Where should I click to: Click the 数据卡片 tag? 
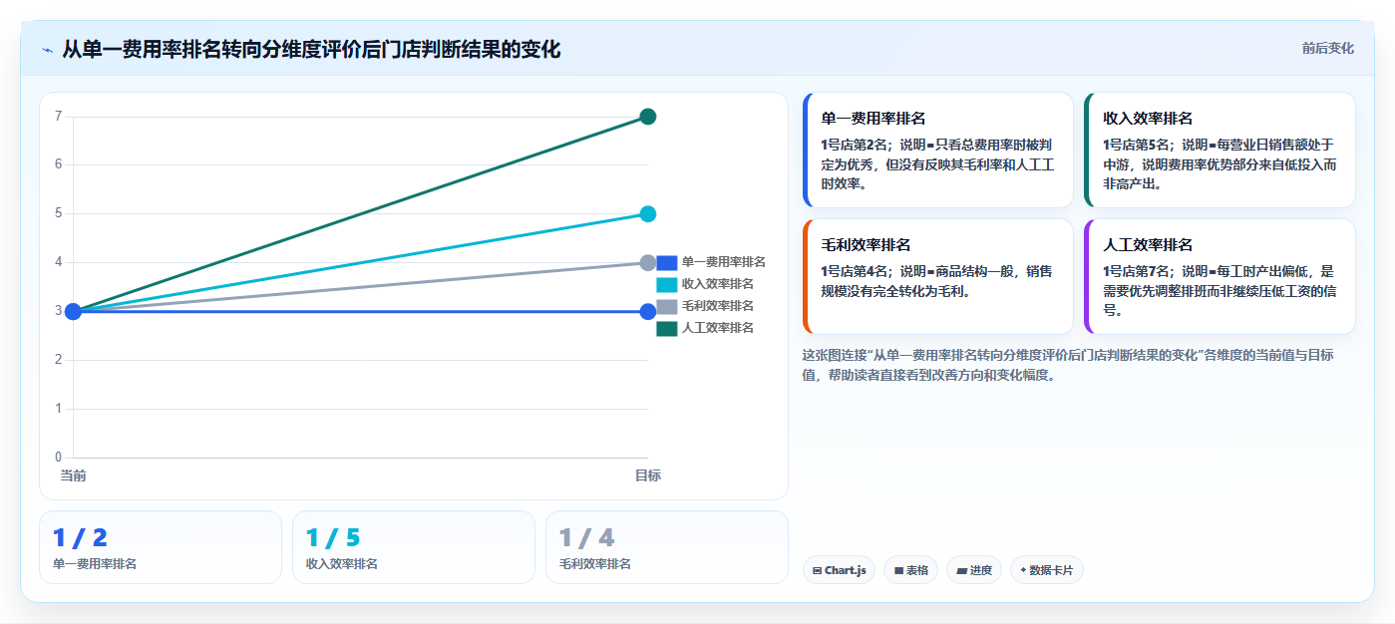coord(1046,570)
